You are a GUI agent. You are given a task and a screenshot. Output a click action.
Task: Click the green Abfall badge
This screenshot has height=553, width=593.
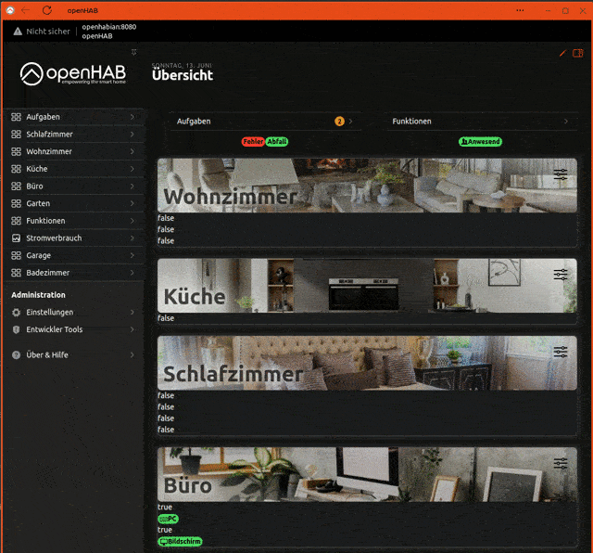pos(277,142)
